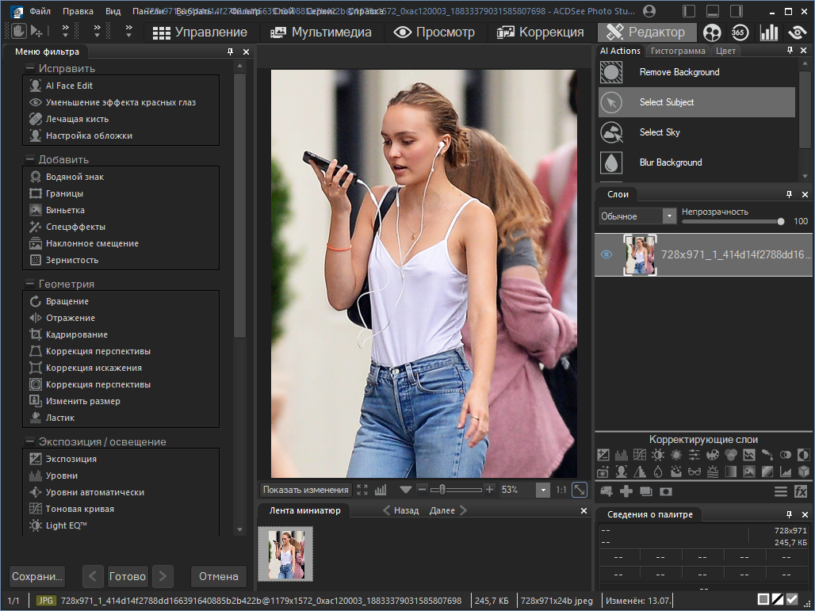Add glasses-shaped adjustment layer icon
This screenshot has height=611, width=815.
(694, 472)
